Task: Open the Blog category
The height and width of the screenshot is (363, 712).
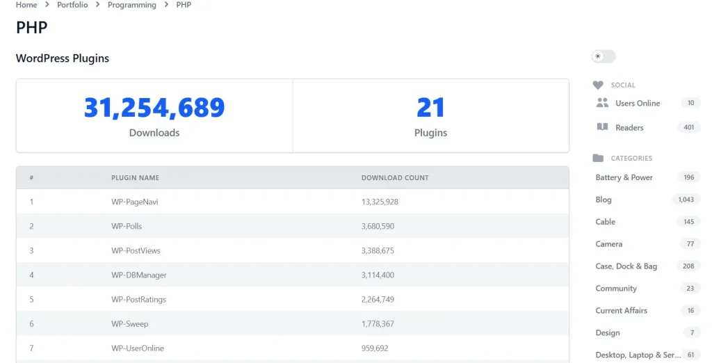Action: pyautogui.click(x=604, y=200)
